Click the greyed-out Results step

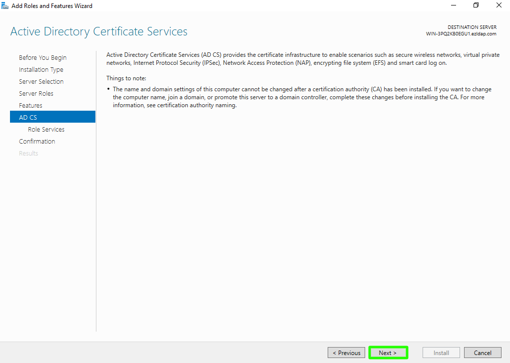coord(28,153)
